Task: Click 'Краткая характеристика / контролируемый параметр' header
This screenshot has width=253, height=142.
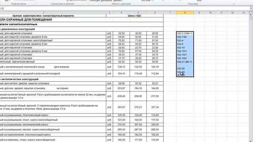Action: click(x=43, y=16)
